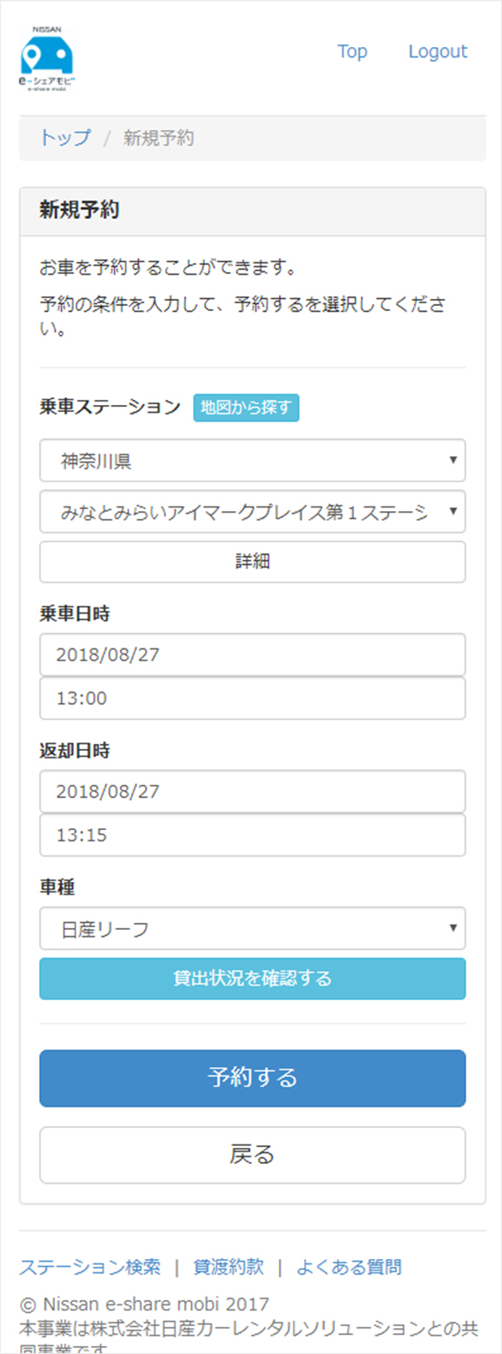Open the Top navigation link
502x1354 pixels.
click(x=353, y=51)
